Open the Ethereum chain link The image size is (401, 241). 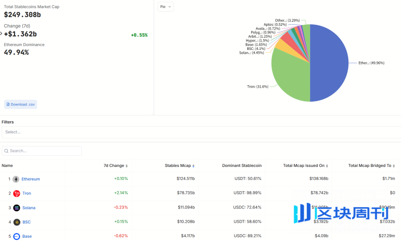[31, 179]
